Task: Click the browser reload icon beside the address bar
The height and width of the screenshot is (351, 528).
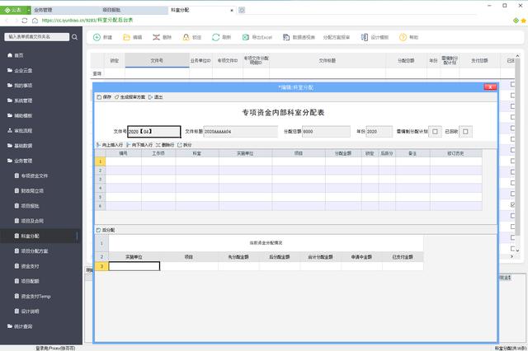Action: 25,21
